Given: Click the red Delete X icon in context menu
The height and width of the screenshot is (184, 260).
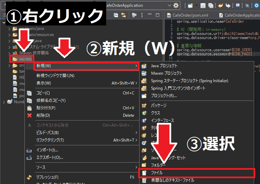Looking at the screenshot, I should 29,115.
